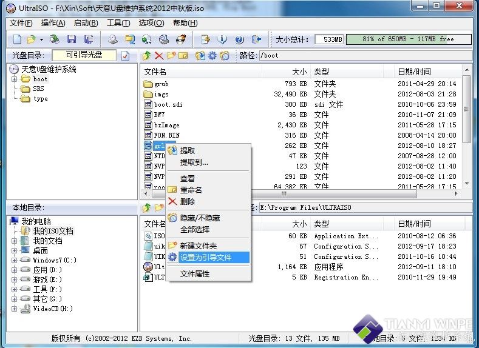
Task: Choose 全部选择 in the context menu
Action: pyautogui.click(x=208, y=229)
